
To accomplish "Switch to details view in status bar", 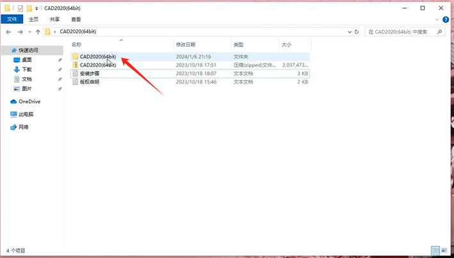I will (435, 250).
